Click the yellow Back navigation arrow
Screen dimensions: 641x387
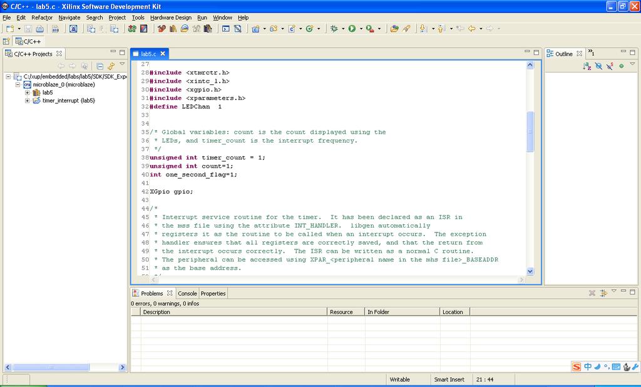(x=472, y=29)
